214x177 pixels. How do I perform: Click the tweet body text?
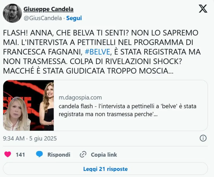pos(102,52)
